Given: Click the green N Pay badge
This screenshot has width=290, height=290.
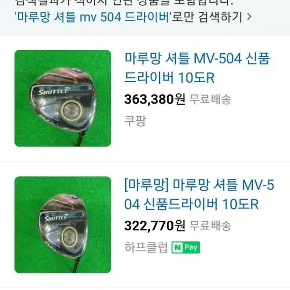Looking at the screenshot, I should (186, 247).
